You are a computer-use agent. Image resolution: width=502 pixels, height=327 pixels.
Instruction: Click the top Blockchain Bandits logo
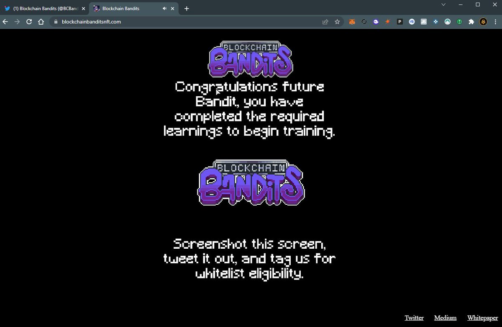pos(251,59)
